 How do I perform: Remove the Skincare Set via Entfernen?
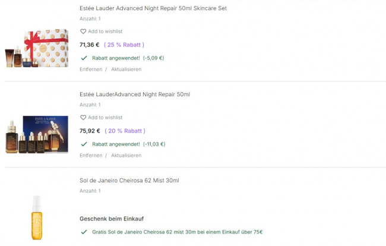click(x=91, y=70)
